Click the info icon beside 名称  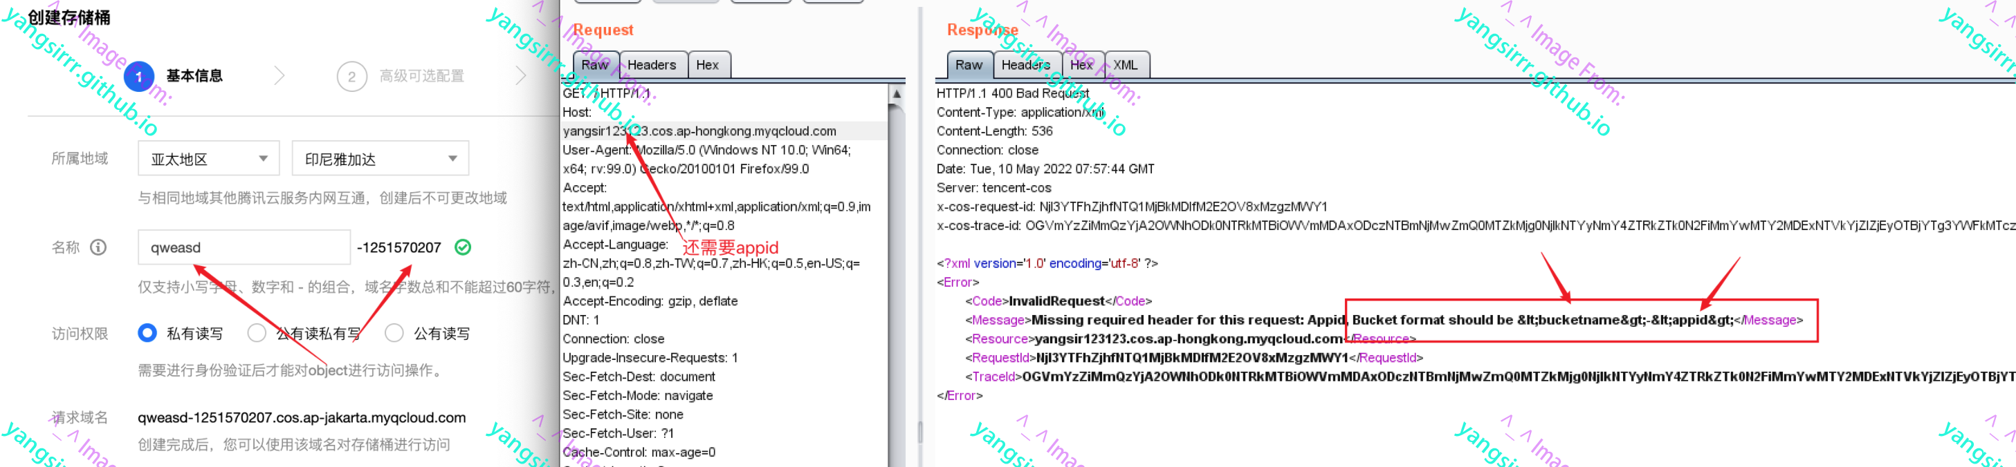[x=99, y=247]
